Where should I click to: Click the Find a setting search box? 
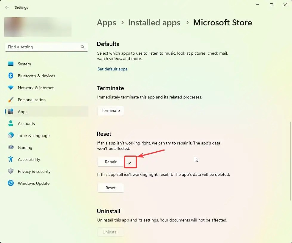click(x=46, y=47)
